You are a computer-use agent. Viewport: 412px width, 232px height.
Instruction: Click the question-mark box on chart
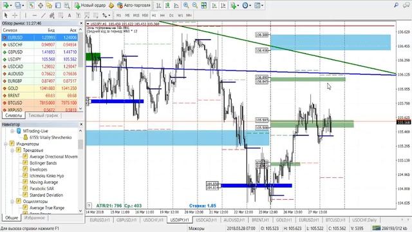pyautogui.click(x=89, y=206)
